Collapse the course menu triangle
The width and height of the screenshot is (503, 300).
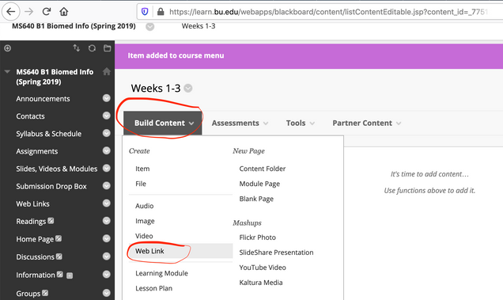(x=7, y=71)
